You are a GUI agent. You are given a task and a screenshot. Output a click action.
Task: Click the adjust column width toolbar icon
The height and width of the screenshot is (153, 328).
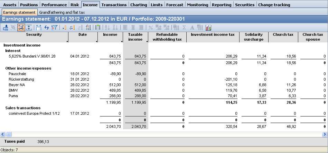click(38, 28)
